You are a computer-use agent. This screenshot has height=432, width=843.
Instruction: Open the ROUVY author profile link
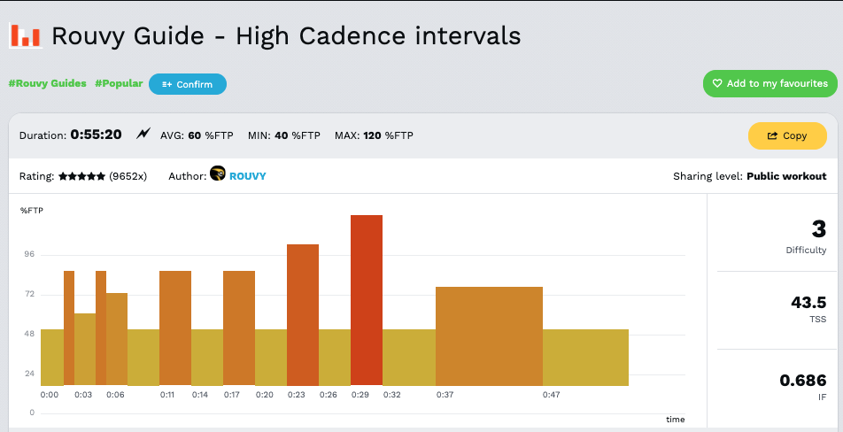247,176
